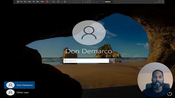This screenshot has width=175, height=98.
Task: Enter full screen mode via toolbar icon
Action: point(76,2)
